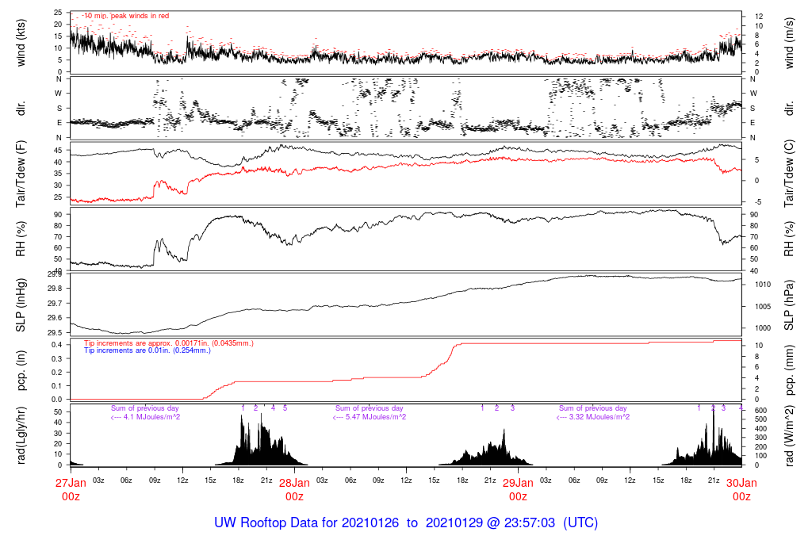The height and width of the screenshot is (555, 812).
Task: Click the '3.32 MJoules/m^2' daily sum text
Action: (x=599, y=417)
